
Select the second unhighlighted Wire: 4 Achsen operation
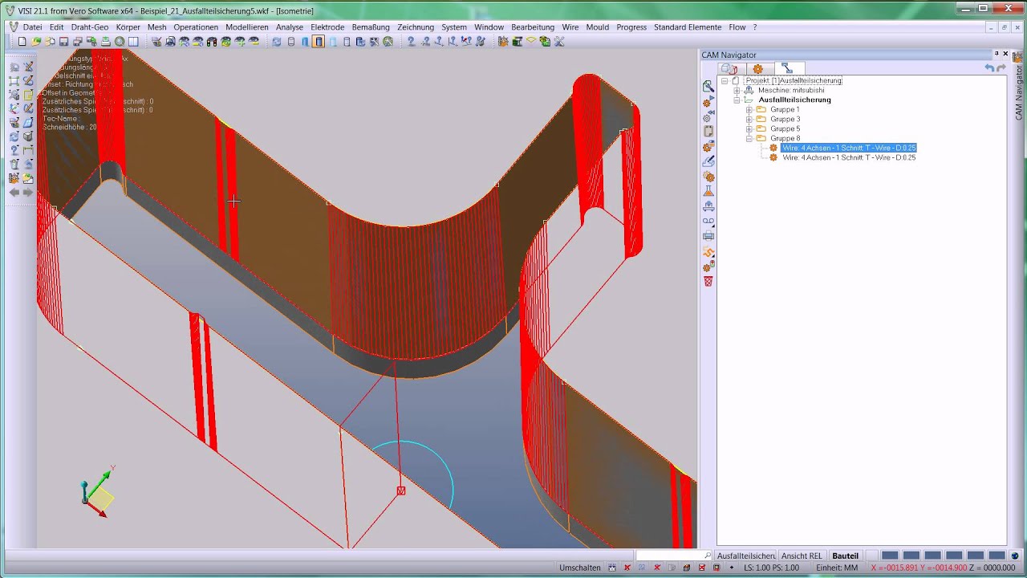click(849, 157)
